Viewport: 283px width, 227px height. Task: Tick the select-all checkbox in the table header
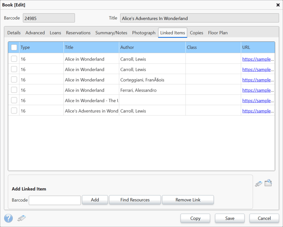click(x=14, y=47)
